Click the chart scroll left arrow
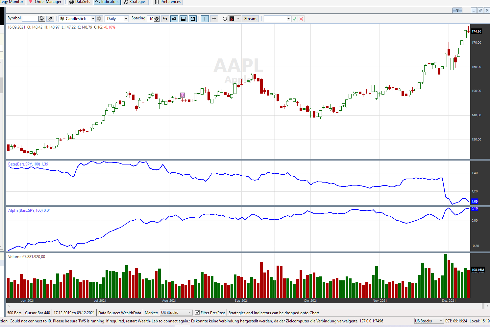This screenshot has width=490, height=327. (9, 306)
